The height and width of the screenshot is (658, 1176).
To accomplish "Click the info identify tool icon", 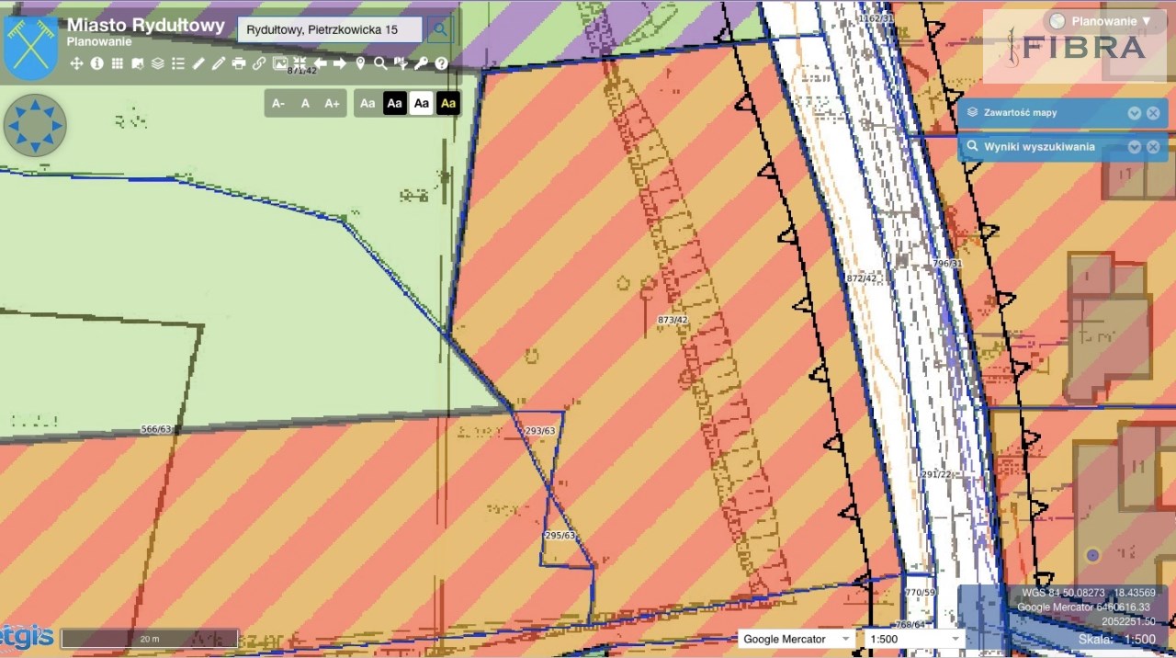I will tap(96, 63).
